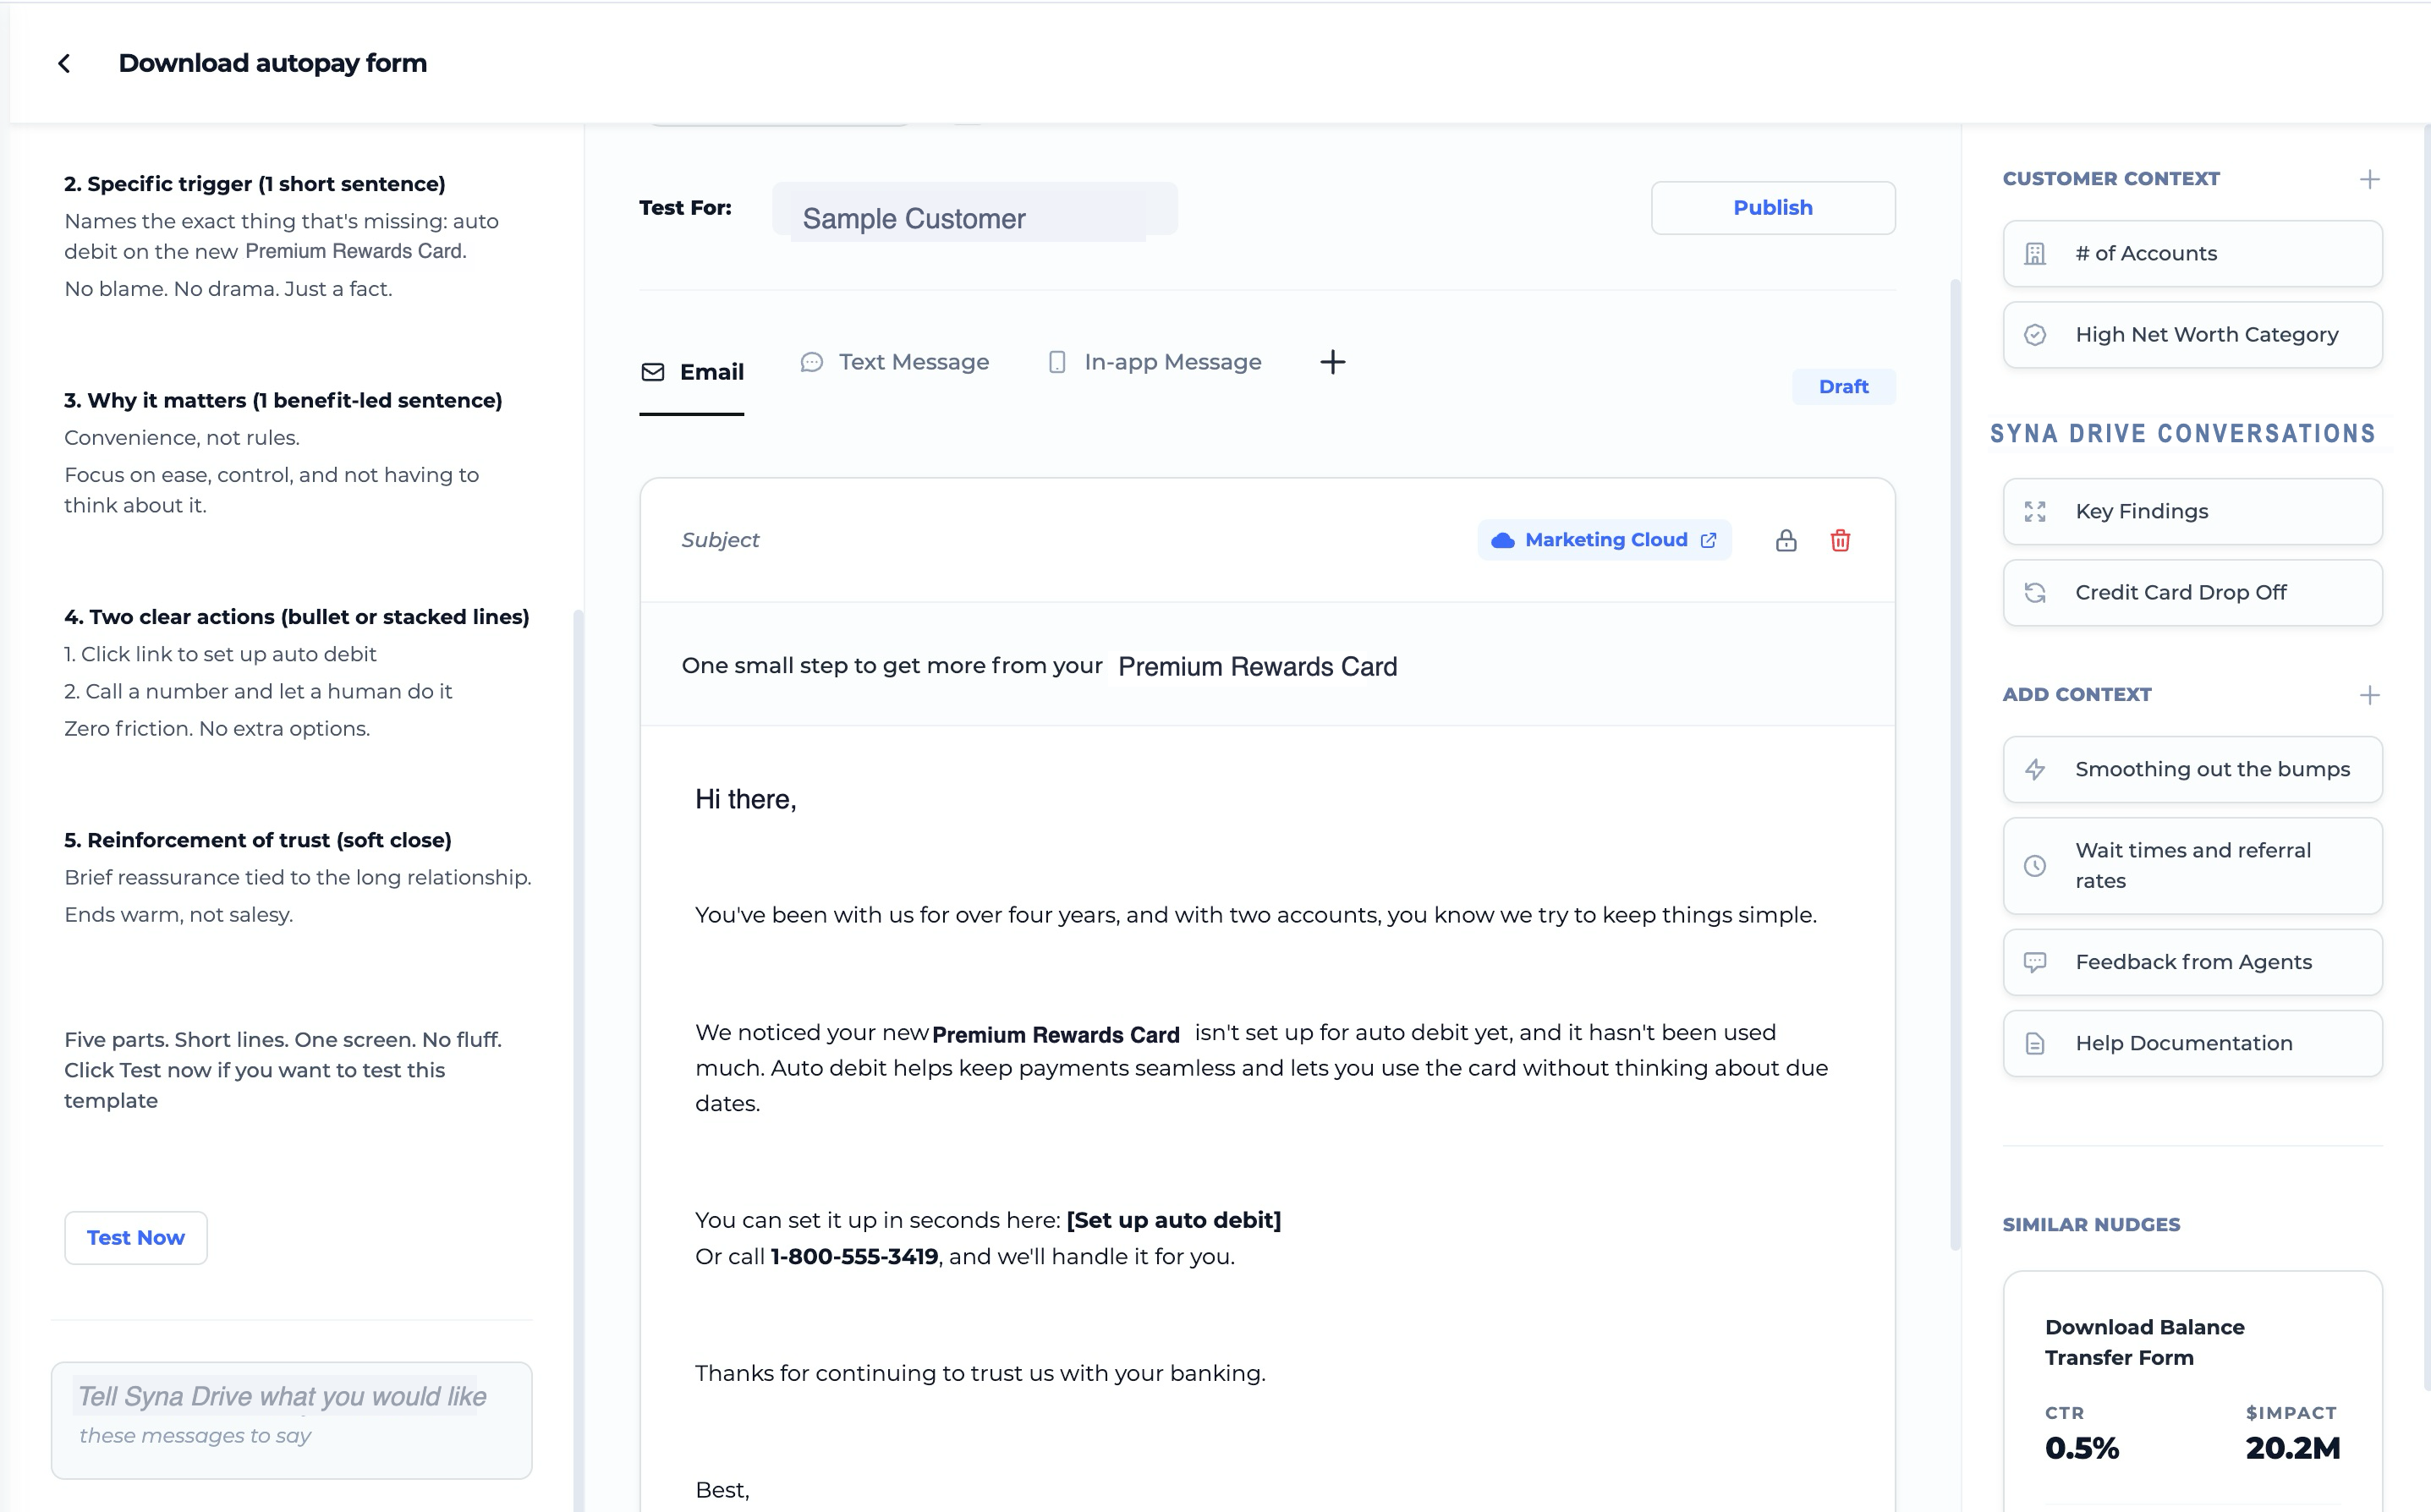2431x1512 pixels.
Task: Click the Publish button
Action: [x=1773, y=208]
